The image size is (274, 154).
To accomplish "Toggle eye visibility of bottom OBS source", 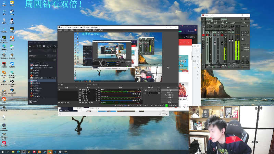I will 97,100.
